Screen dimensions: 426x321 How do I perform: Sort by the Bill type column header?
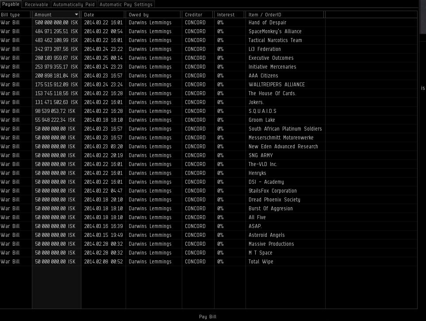16,15
